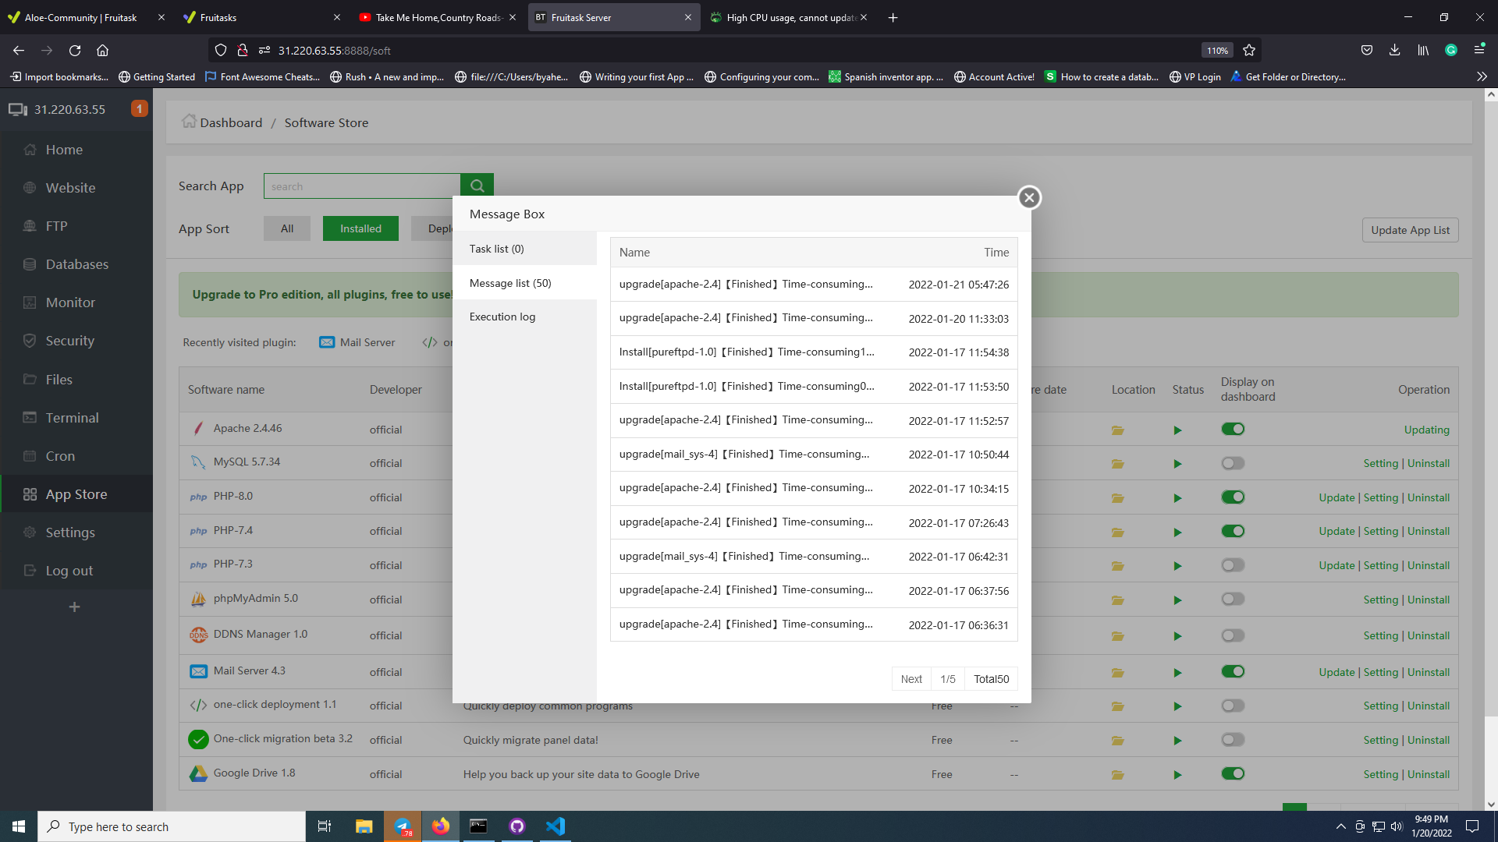
Task: Open the Monitor panel in the sidebar
Action: (x=69, y=302)
